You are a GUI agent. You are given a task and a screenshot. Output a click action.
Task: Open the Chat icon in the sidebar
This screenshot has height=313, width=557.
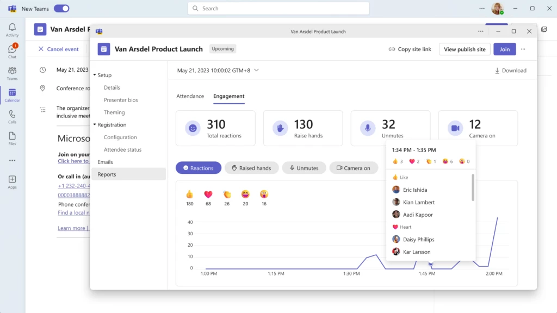[11, 49]
